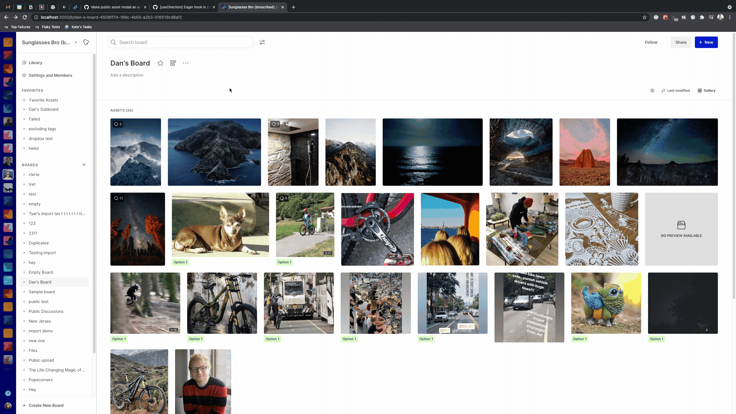Open the three-dots board options menu

(x=186, y=63)
